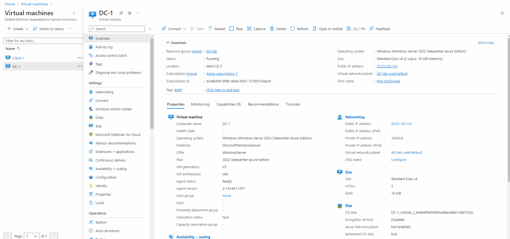The width and height of the screenshot is (510, 239).
Task: Focus the resource menu Search box
Action: tap(117, 29)
